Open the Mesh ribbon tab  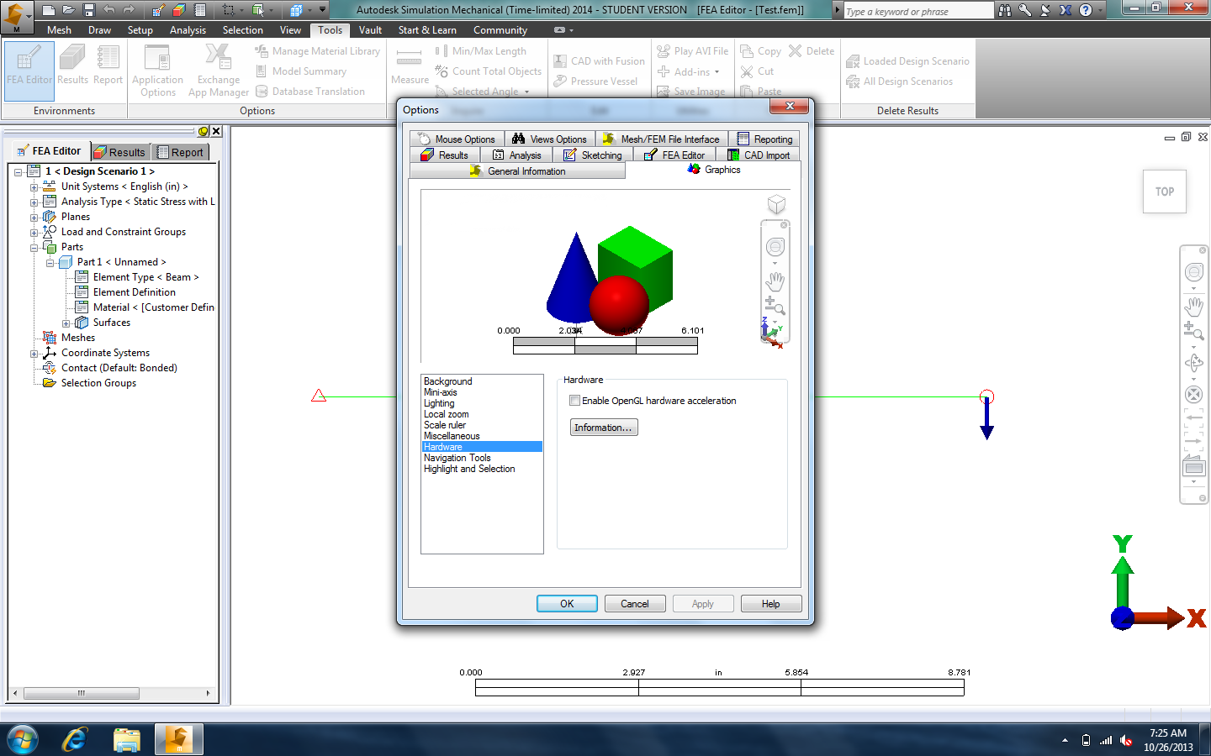tap(59, 30)
